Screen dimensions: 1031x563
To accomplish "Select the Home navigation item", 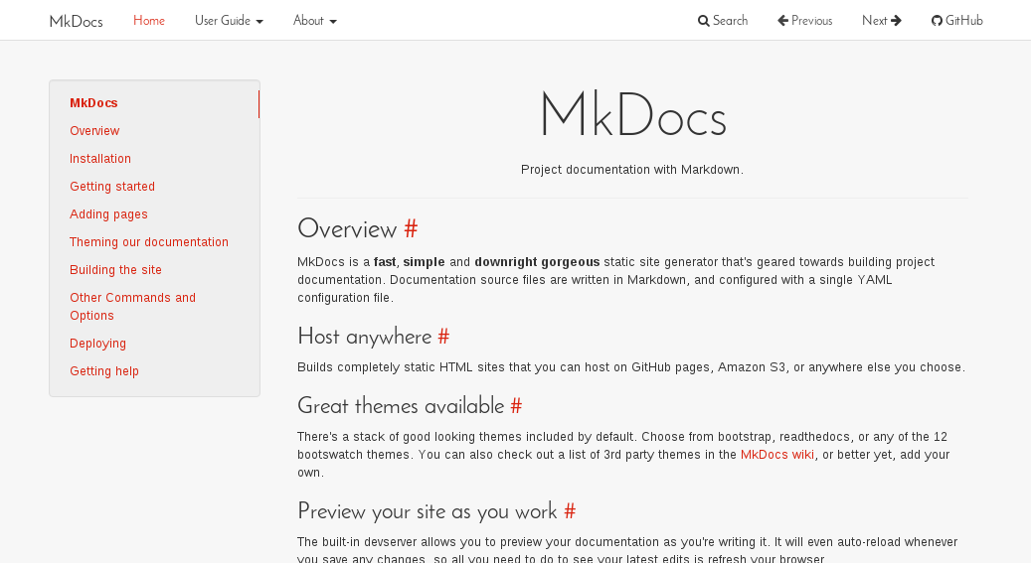I will pos(149,21).
